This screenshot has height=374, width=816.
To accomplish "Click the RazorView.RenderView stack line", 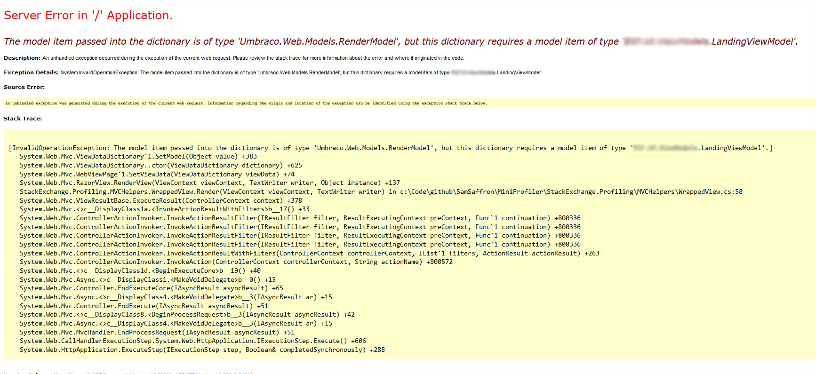I will click(x=209, y=183).
